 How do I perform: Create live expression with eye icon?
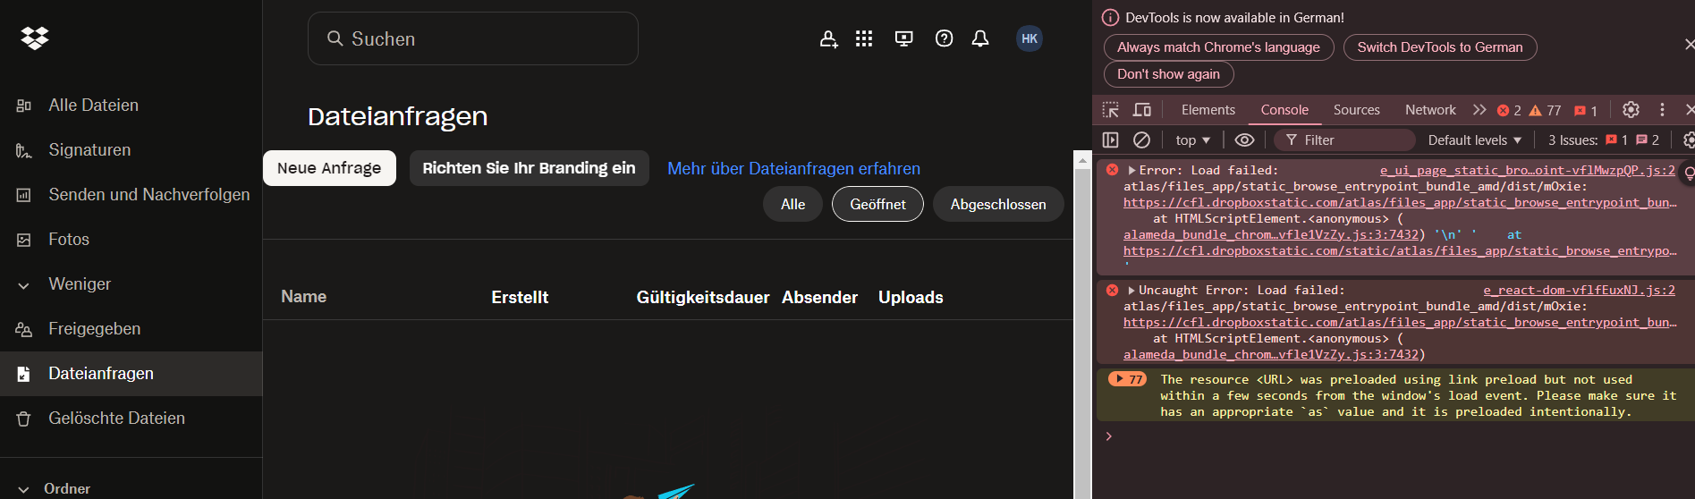pos(1244,140)
